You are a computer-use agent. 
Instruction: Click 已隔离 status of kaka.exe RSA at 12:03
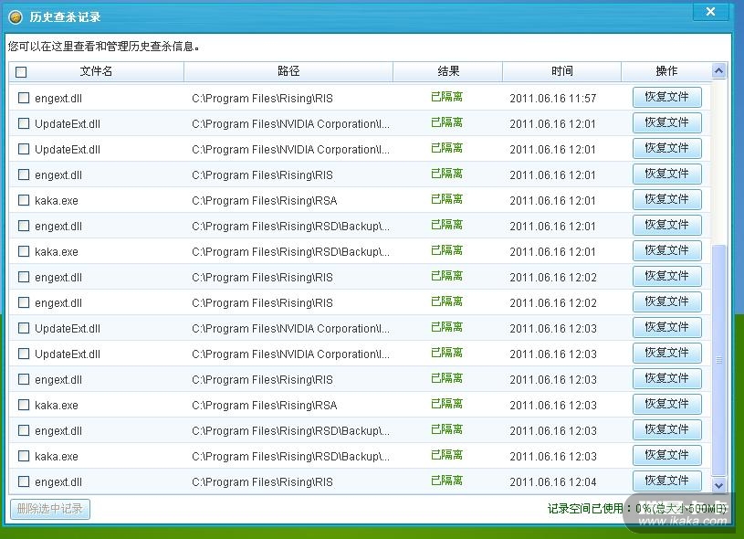point(446,404)
